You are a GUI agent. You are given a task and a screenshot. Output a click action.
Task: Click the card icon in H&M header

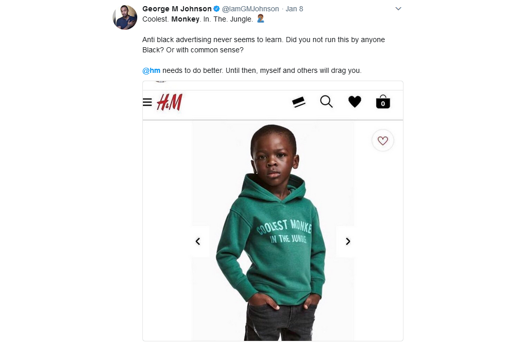(299, 103)
